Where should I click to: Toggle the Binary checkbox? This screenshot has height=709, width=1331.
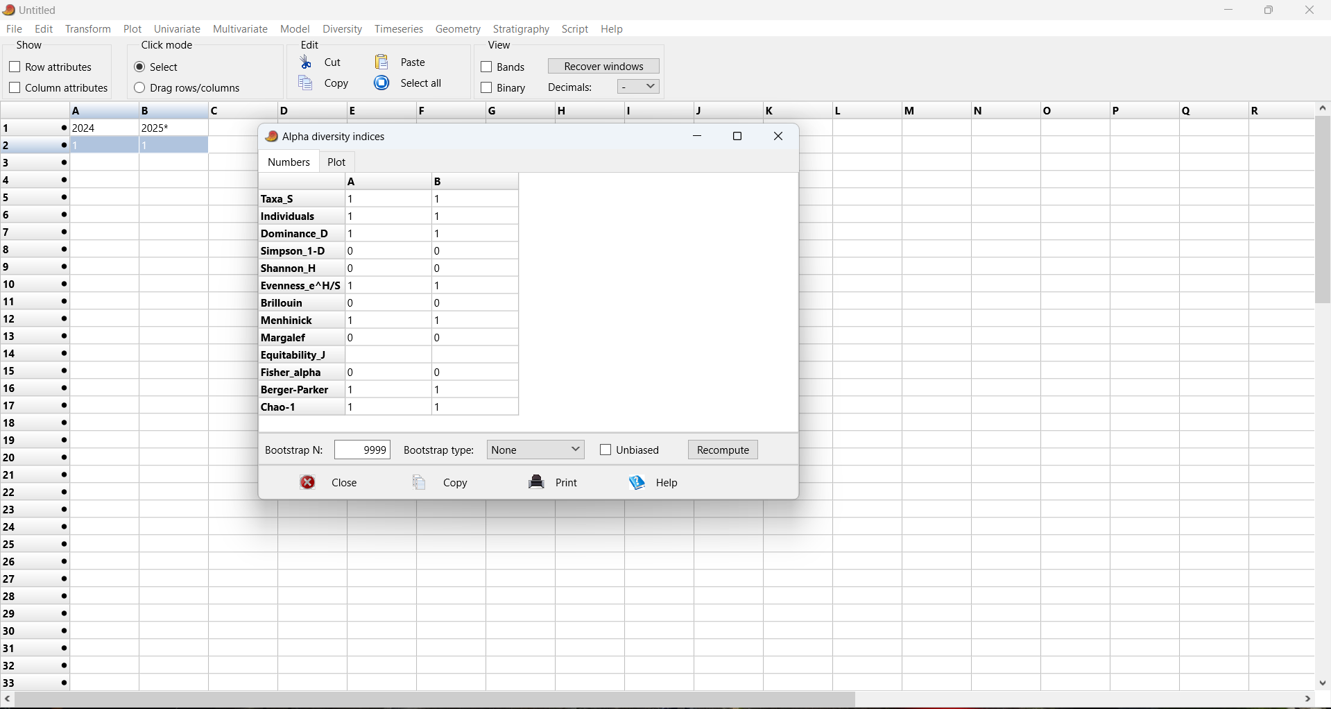[x=486, y=88]
